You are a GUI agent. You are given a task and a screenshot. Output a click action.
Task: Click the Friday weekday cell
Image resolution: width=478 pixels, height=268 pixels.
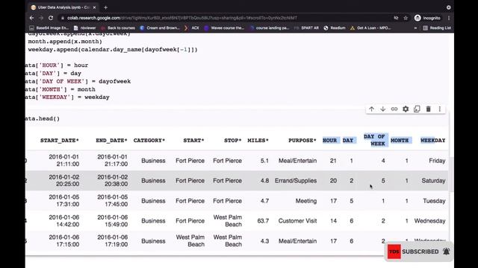click(x=437, y=161)
